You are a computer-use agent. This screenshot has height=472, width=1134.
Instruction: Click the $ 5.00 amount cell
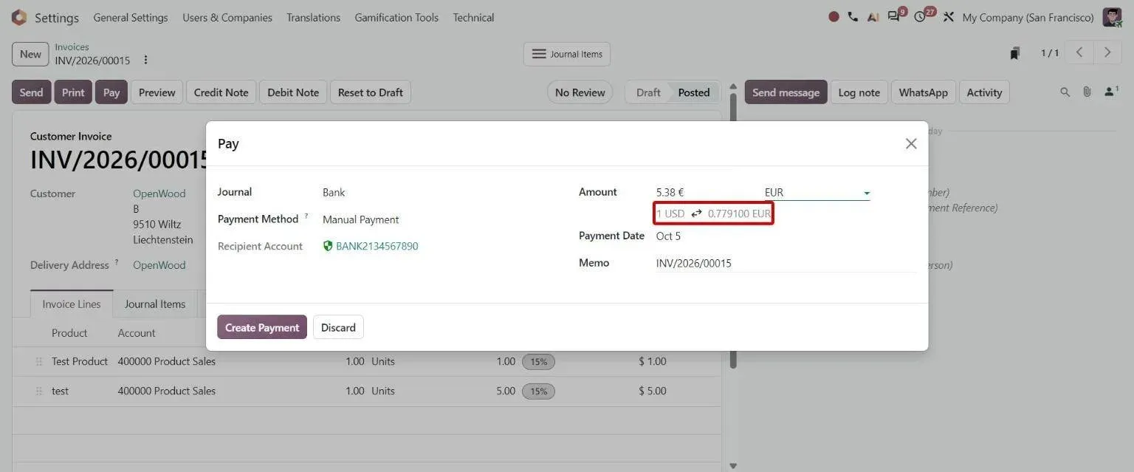[653, 391]
